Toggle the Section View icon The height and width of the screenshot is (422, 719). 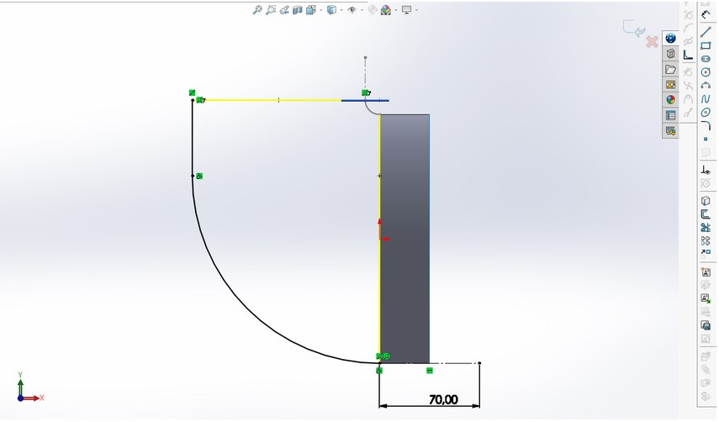point(298,10)
